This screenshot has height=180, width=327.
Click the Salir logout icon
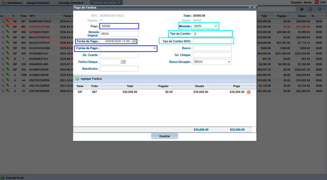click(x=316, y=3)
